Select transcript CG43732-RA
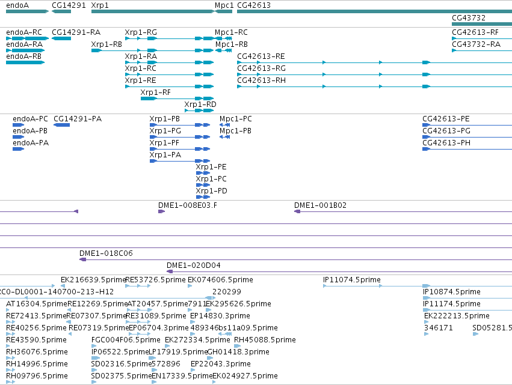 [x=482, y=50]
